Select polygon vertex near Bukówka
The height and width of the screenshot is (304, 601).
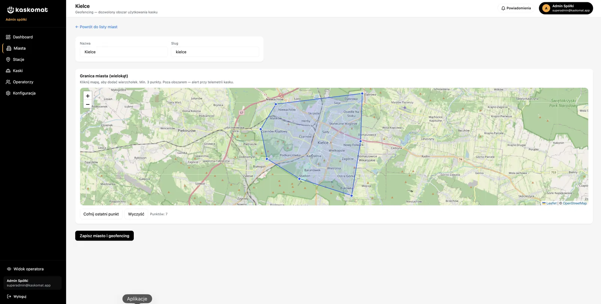click(x=352, y=196)
